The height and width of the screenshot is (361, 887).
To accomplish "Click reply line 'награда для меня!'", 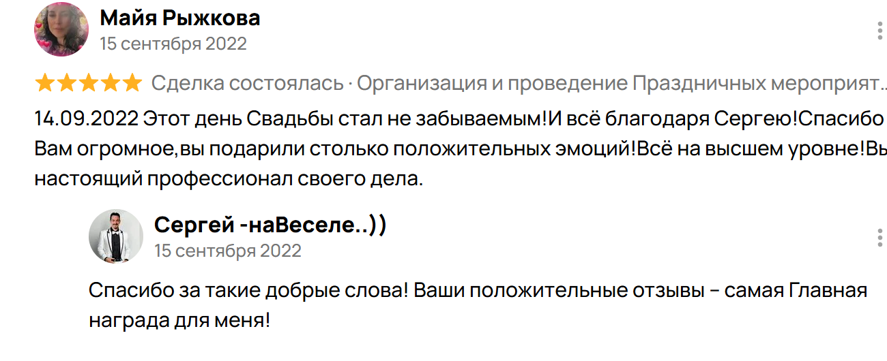I will point(179,319).
